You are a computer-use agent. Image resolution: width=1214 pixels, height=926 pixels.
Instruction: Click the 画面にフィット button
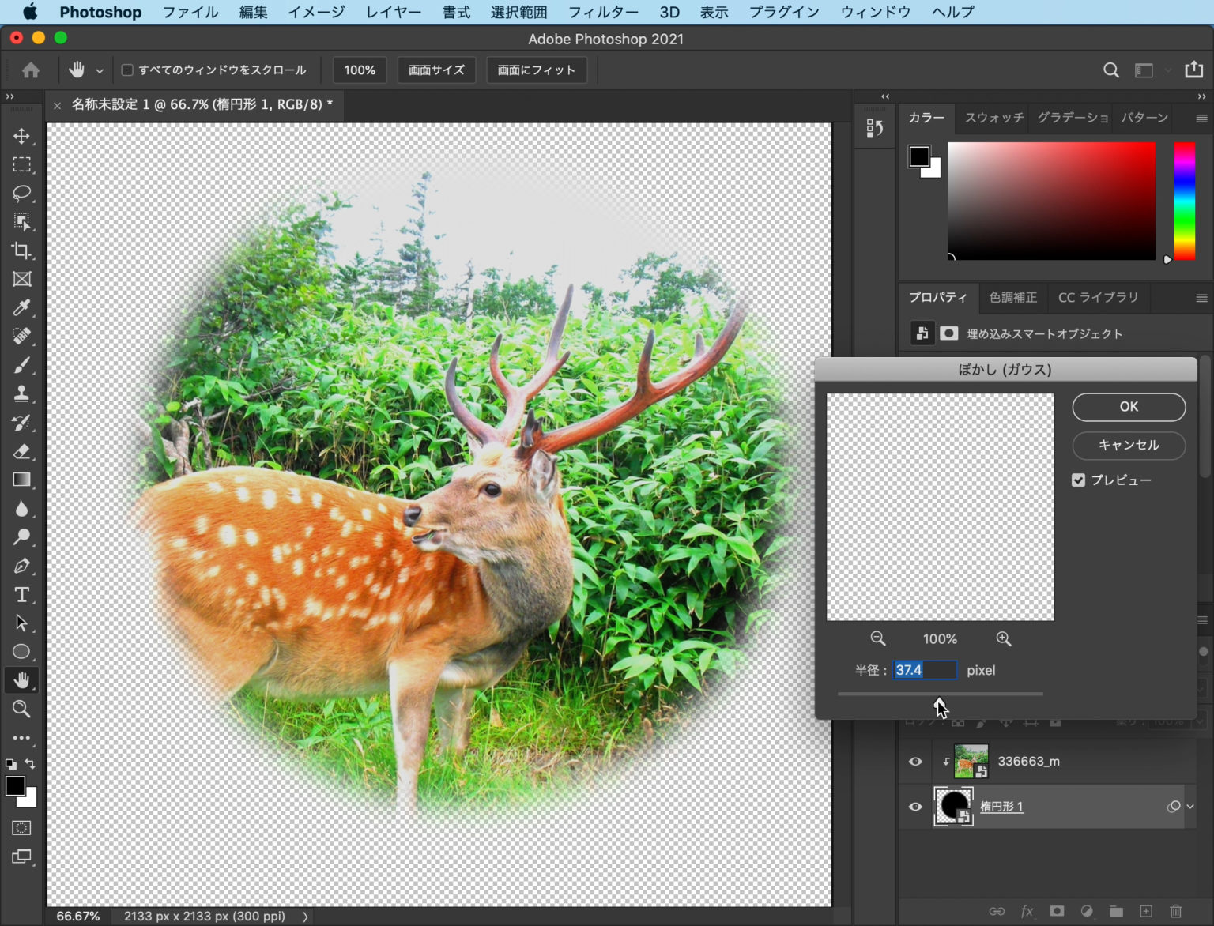[536, 70]
